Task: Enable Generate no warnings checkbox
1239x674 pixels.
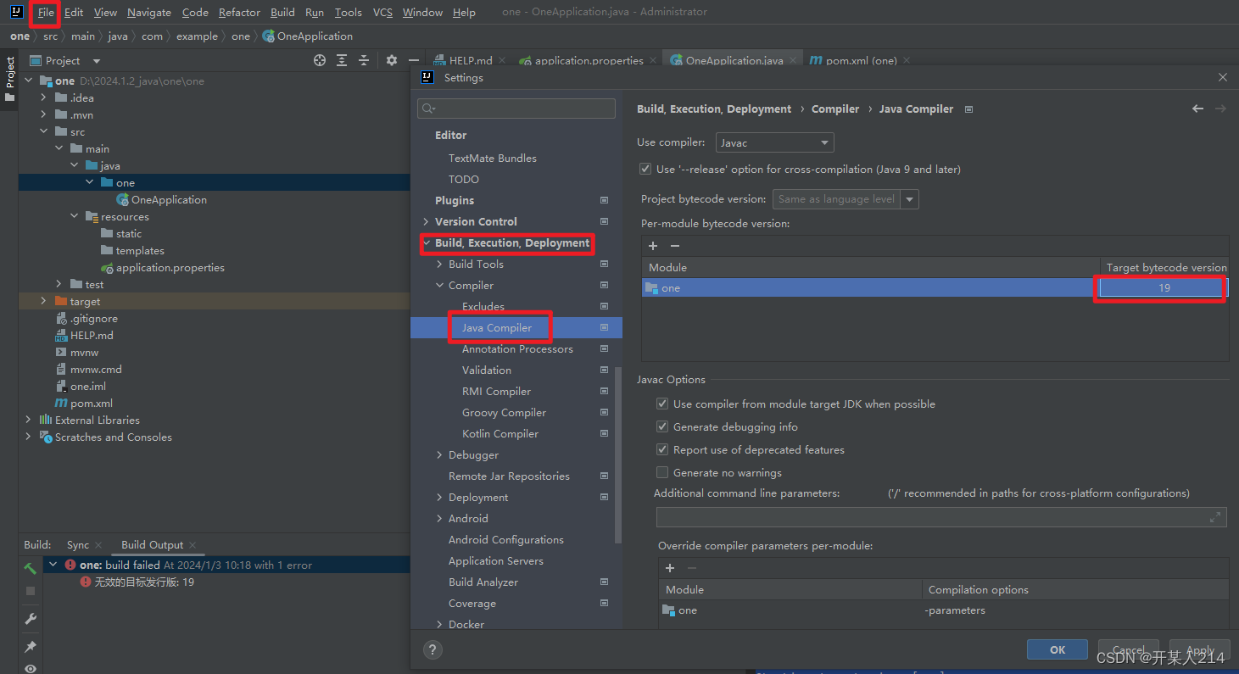Action: pyautogui.click(x=662, y=473)
